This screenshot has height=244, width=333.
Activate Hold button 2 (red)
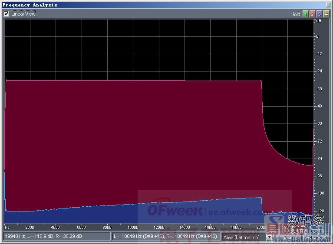click(x=312, y=14)
